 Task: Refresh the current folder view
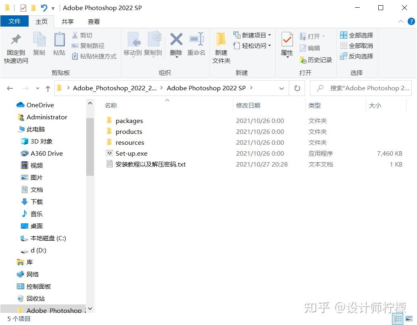coord(297,88)
